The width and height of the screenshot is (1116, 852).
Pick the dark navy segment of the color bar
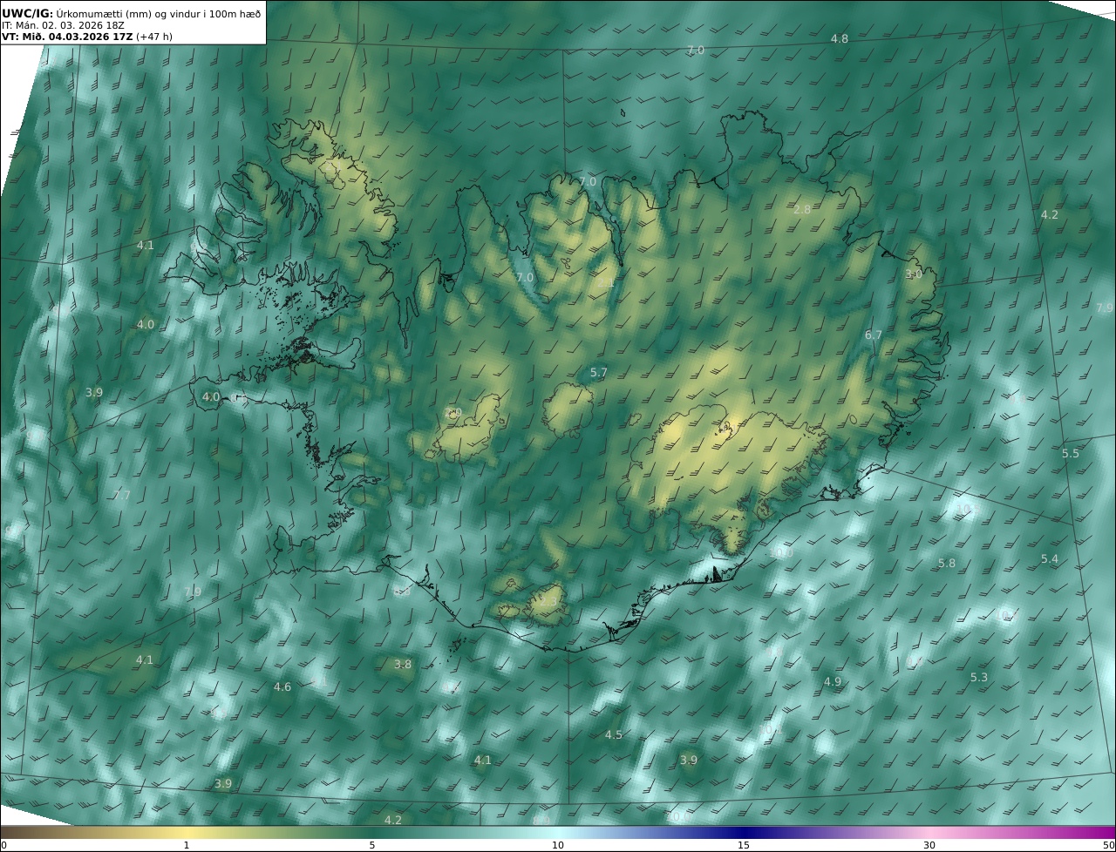click(744, 833)
